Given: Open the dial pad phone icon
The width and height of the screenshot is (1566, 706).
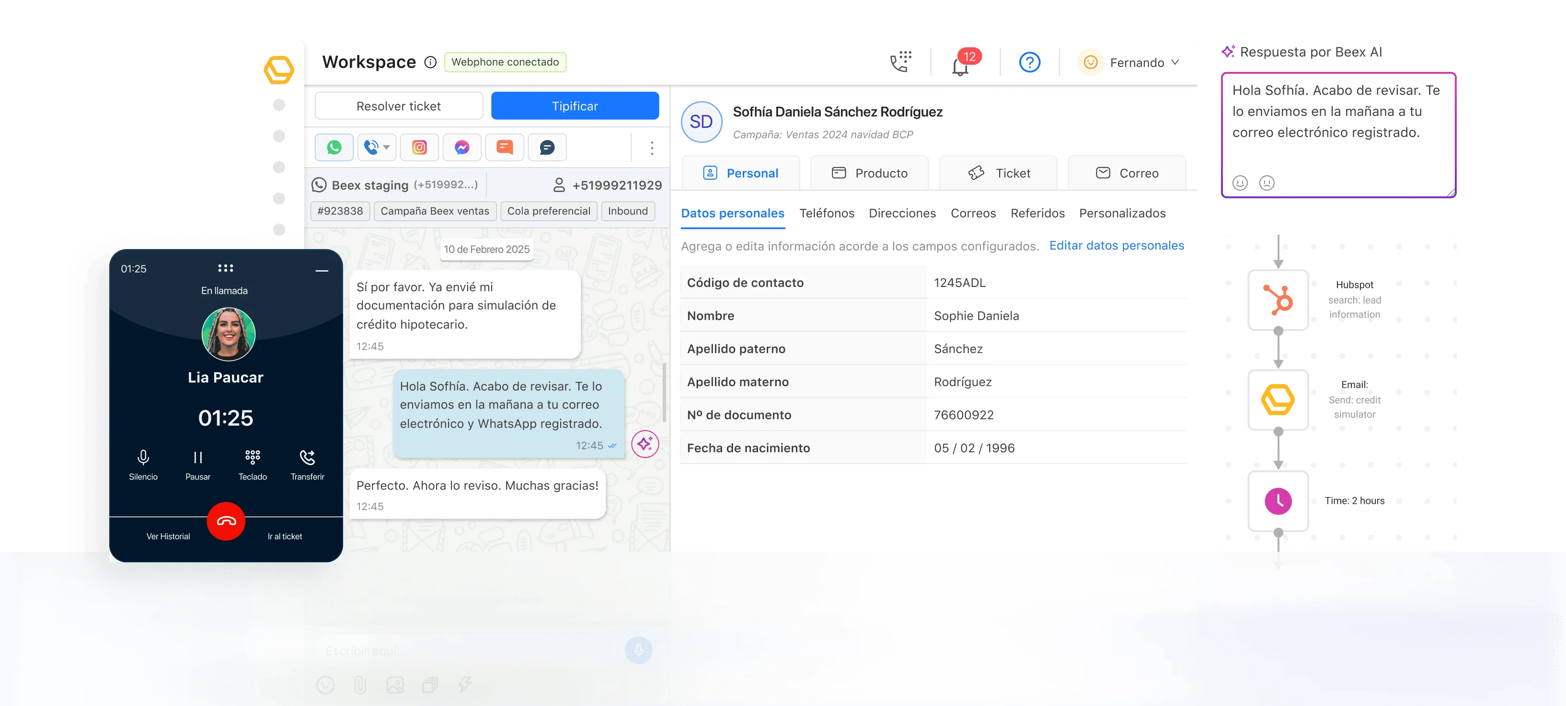Looking at the screenshot, I should pos(900,62).
